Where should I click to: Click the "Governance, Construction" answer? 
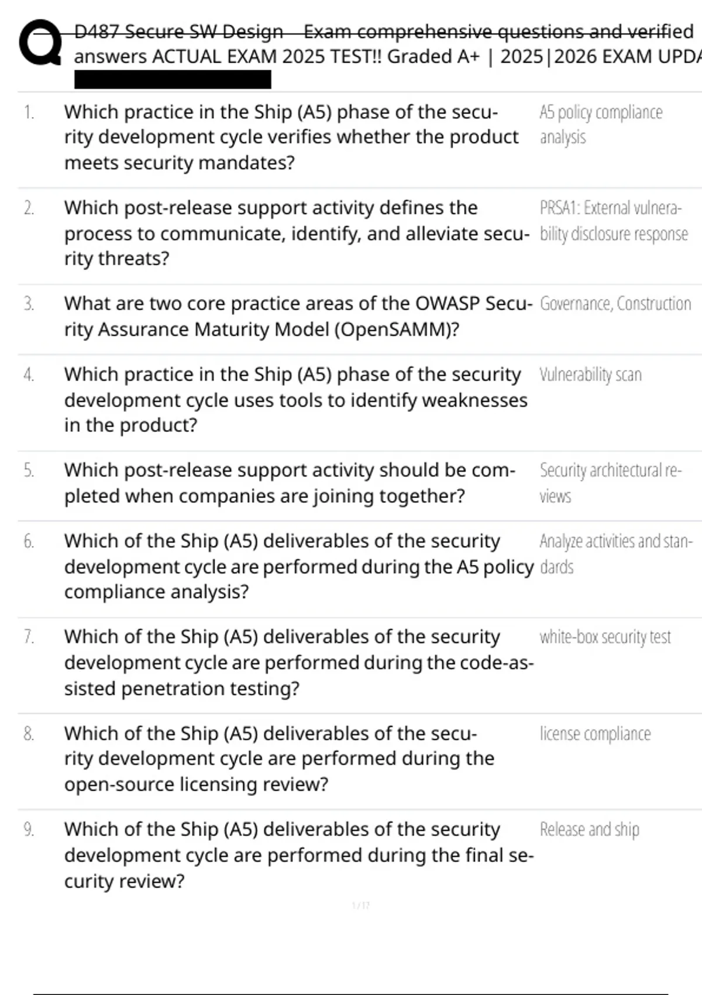pyautogui.click(x=615, y=304)
